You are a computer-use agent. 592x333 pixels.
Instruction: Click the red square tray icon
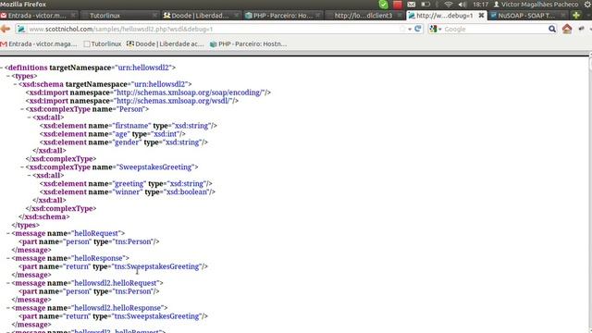coord(397,5)
